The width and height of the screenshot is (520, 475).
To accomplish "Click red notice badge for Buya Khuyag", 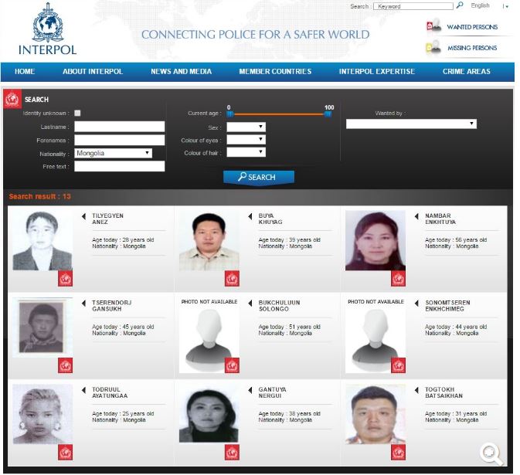I will pos(232,279).
